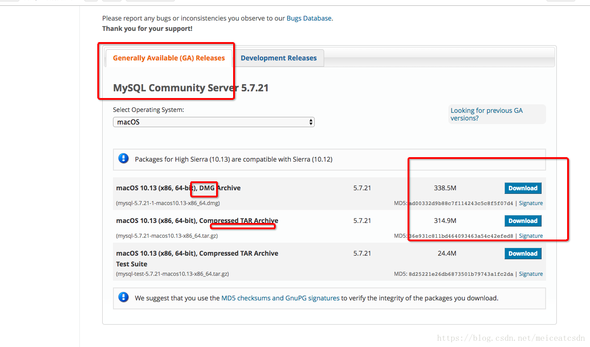The height and width of the screenshot is (347, 590).
Task: Download the 338.5M DMG Archive
Action: click(523, 188)
